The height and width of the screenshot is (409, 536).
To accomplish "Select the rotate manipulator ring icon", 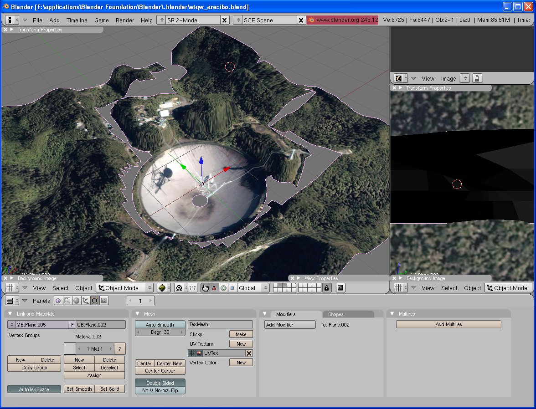I will click(x=223, y=288).
